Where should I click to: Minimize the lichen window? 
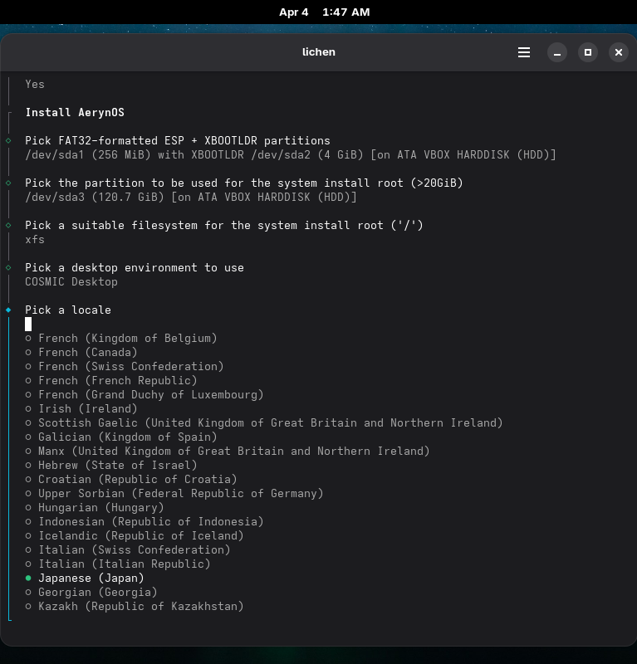[557, 52]
